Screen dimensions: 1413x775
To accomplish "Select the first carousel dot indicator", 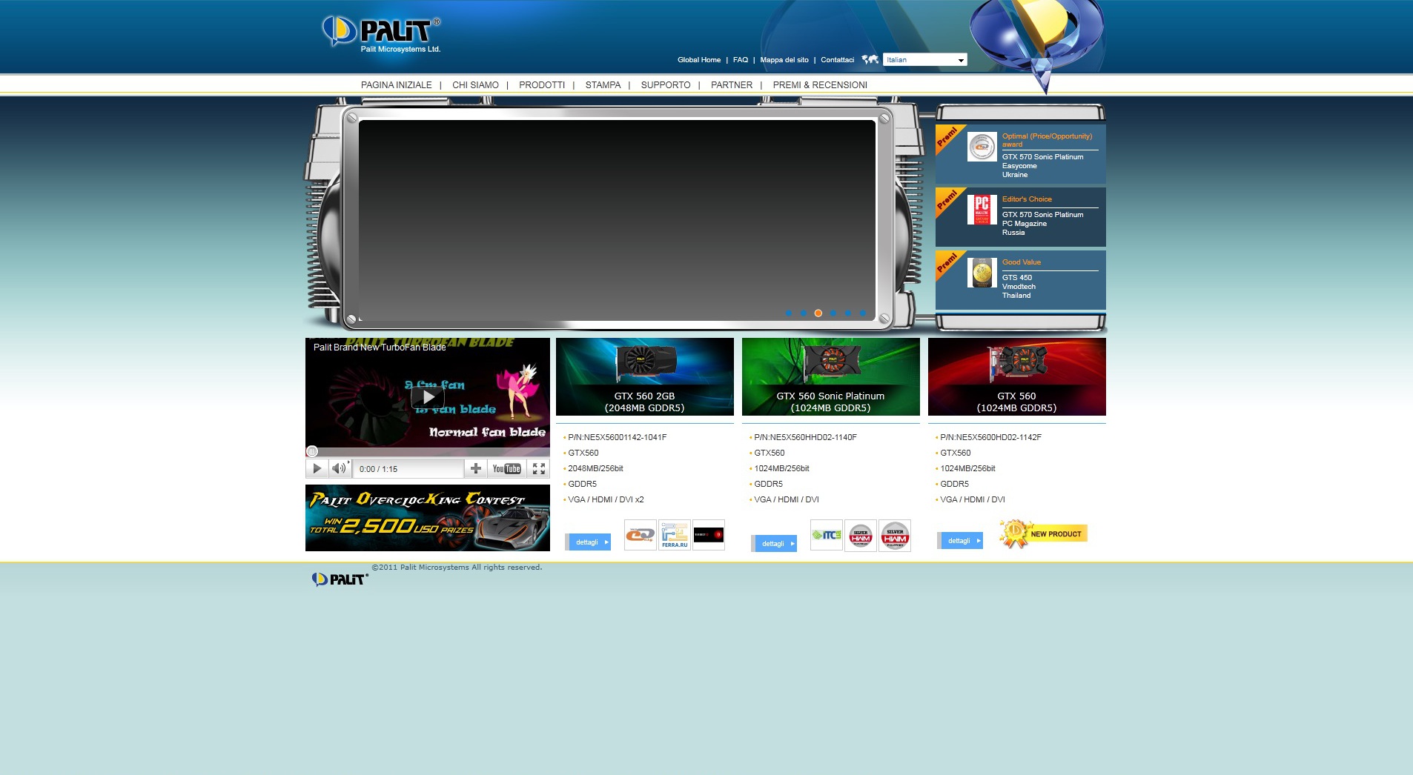I will (789, 313).
